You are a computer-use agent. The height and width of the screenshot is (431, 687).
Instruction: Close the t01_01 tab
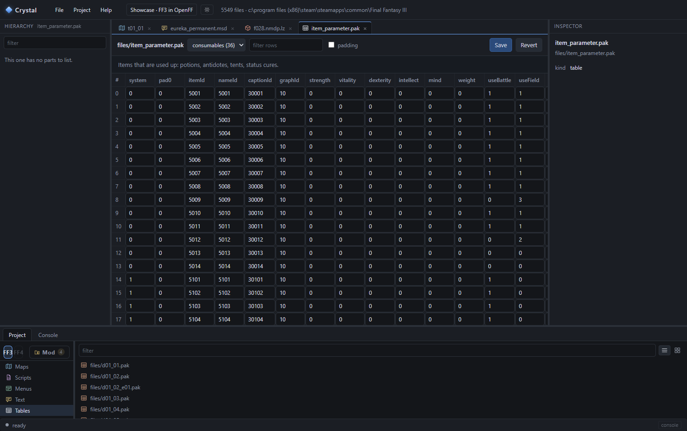[149, 28]
